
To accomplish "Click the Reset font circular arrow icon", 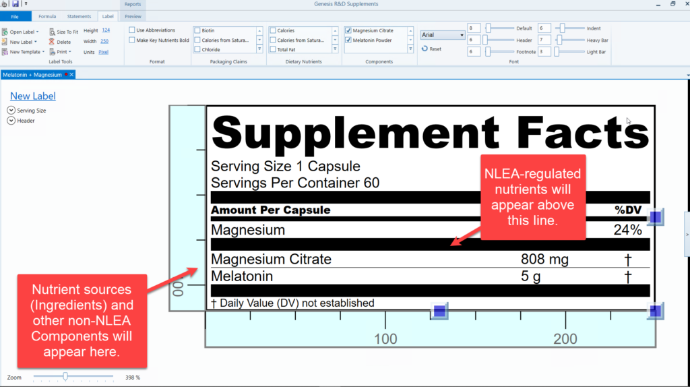I will point(425,49).
